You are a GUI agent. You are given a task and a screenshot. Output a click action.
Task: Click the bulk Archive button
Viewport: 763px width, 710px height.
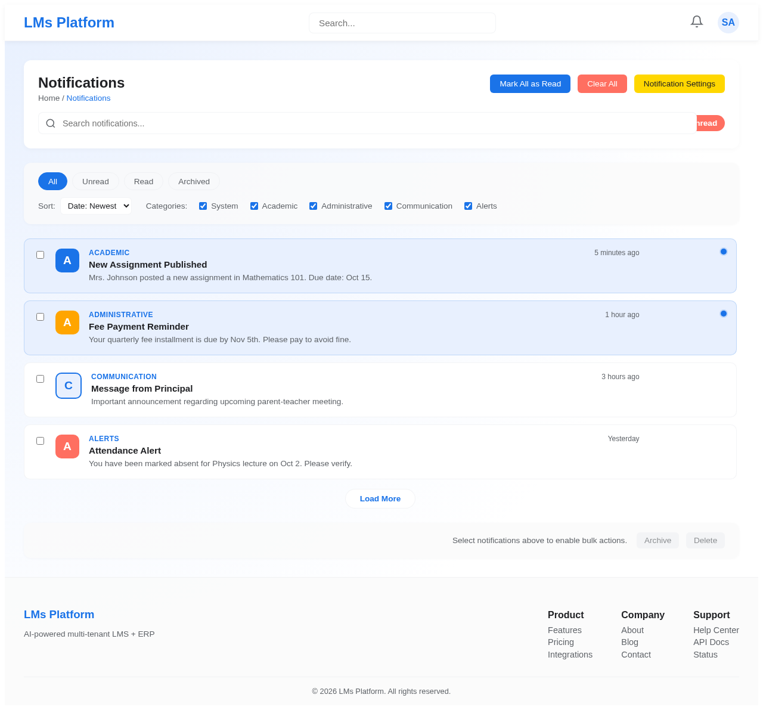pos(657,541)
